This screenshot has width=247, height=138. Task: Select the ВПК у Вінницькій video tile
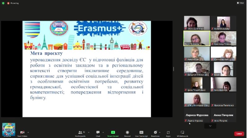[x=197, y=100]
